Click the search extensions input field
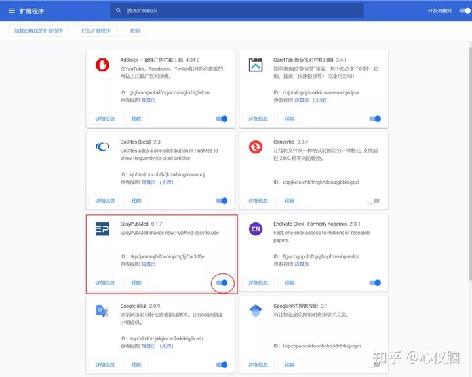This screenshot has height=377, width=472. point(237,11)
